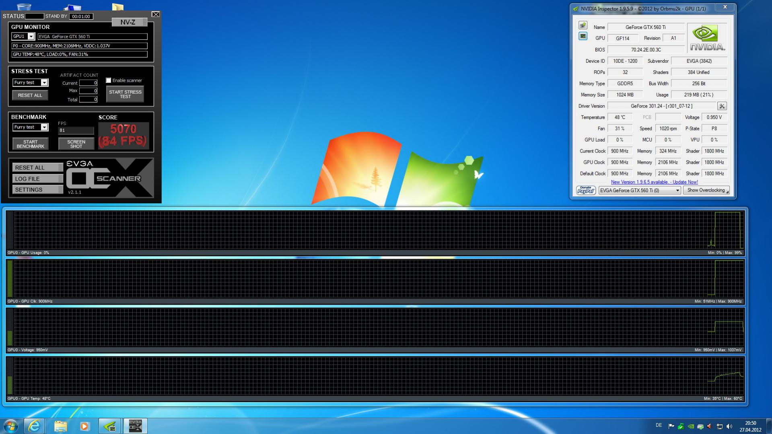Click the NV-Z button
The height and width of the screenshot is (434, 772).
[x=129, y=22]
